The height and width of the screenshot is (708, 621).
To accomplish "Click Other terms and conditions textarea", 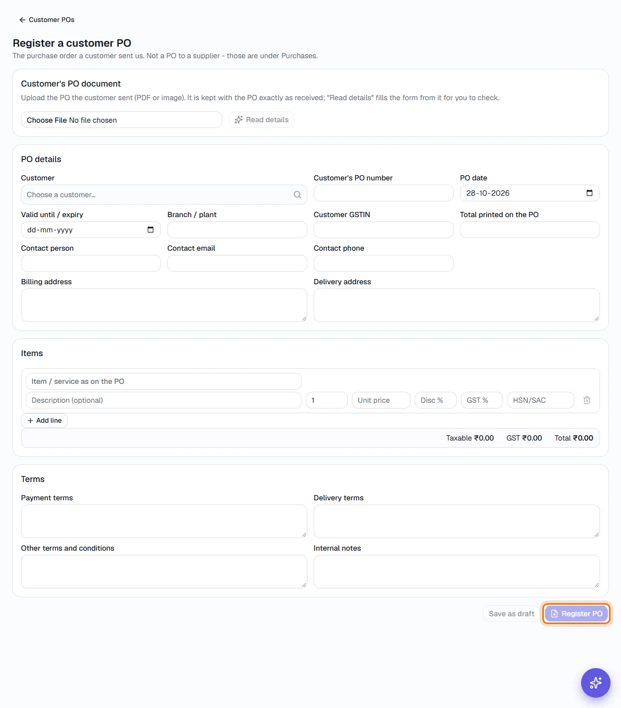I will tap(164, 572).
